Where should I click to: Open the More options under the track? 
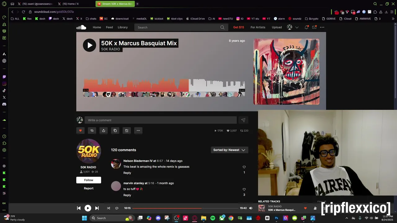click(x=138, y=130)
